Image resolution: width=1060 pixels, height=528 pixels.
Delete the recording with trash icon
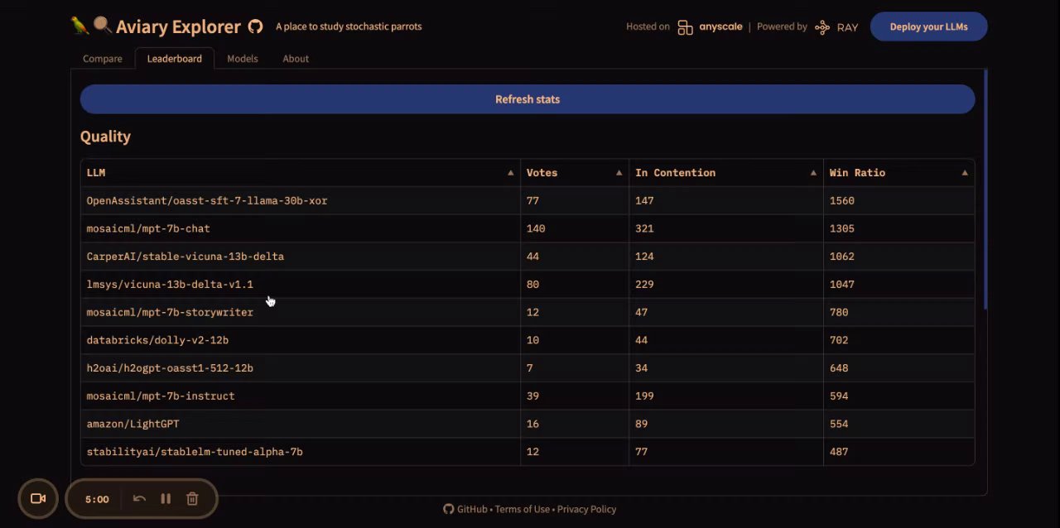[192, 498]
